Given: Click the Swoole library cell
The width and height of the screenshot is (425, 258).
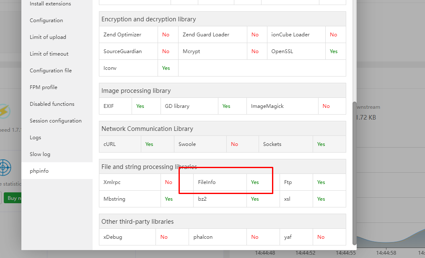Looking at the screenshot, I should [187, 144].
